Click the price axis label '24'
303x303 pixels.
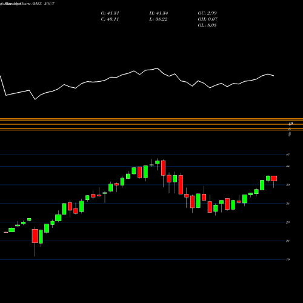click(288, 241)
